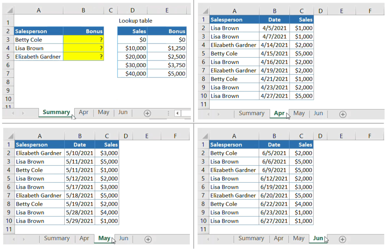Click Select All corner in Apr pane

205,11
